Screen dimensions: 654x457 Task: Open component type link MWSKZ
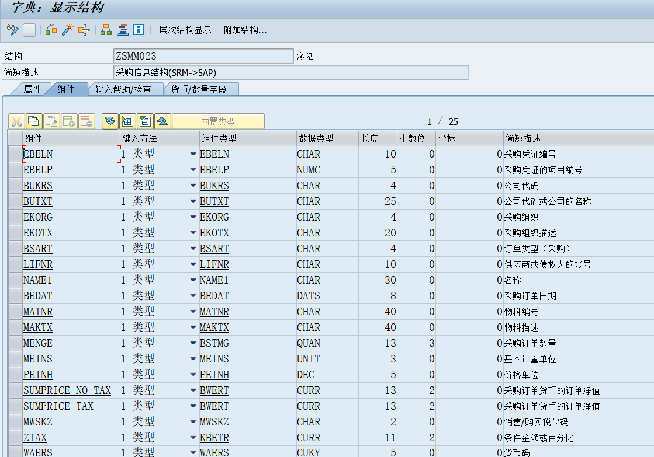point(214,422)
